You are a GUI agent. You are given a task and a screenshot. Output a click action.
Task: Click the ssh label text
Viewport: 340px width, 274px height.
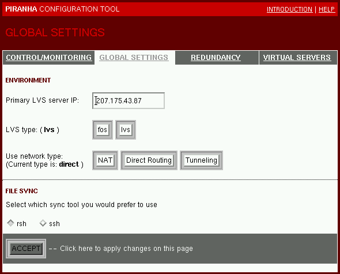[54, 224]
